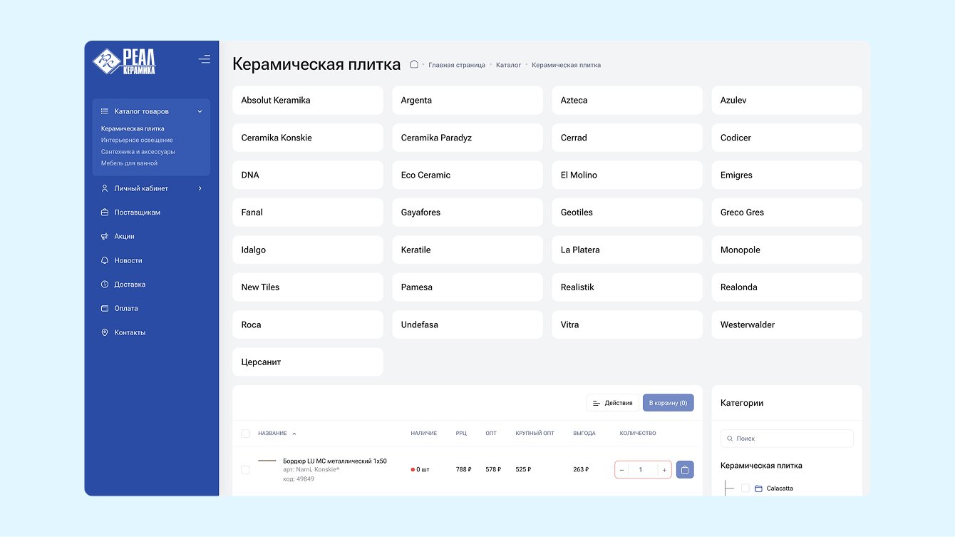The height and width of the screenshot is (537, 955).
Task: Open the Argenta brand card
Action: pyautogui.click(x=468, y=101)
